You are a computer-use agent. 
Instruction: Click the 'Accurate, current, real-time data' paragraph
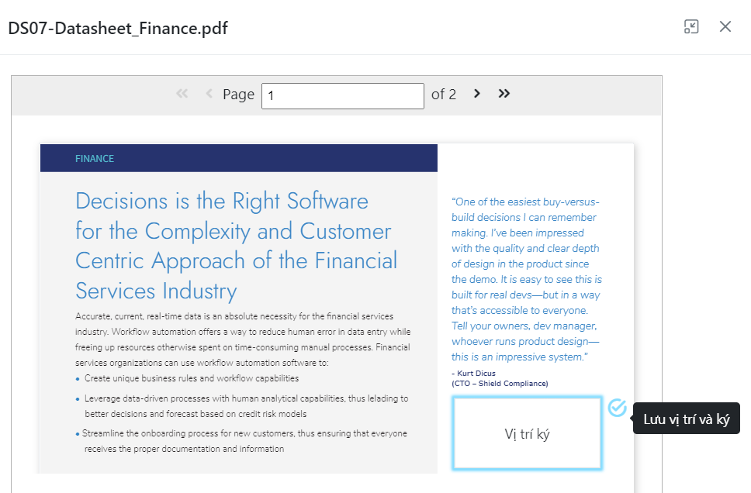pos(243,340)
